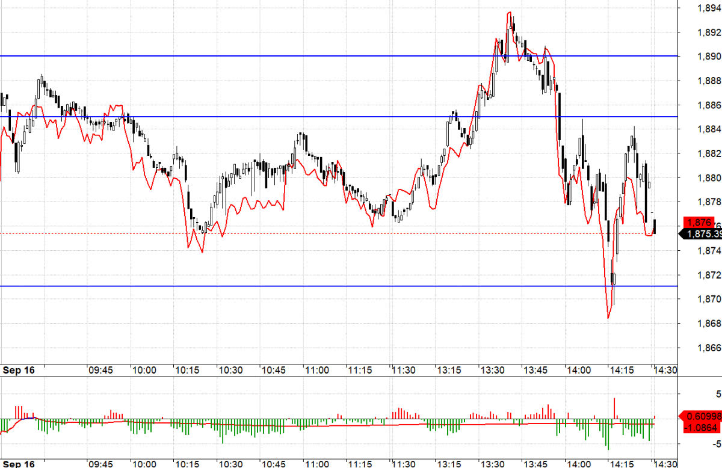Click 'Sep 16' date on main chart axis
The width and height of the screenshot is (722, 468).
[19, 371]
